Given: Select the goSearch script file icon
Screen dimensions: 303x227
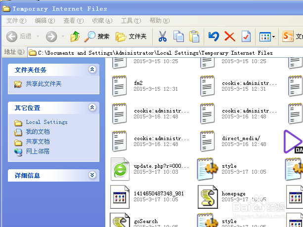Looking at the screenshot, I should point(120,220).
